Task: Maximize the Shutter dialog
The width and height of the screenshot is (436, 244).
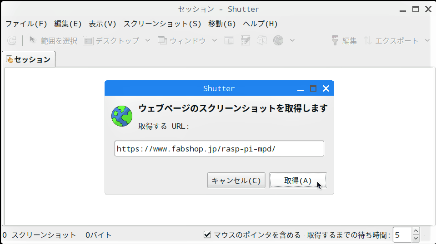Action: pos(313,88)
